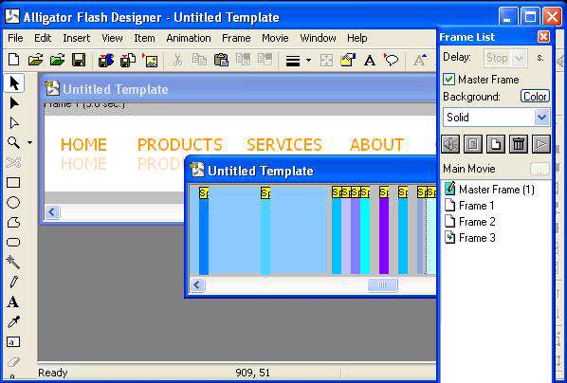Select the freeform polygon shape tool

[13, 222]
